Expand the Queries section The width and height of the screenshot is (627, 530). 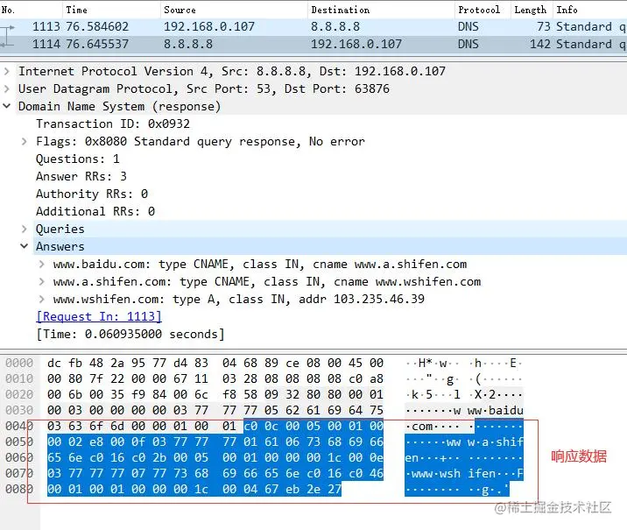point(25,230)
